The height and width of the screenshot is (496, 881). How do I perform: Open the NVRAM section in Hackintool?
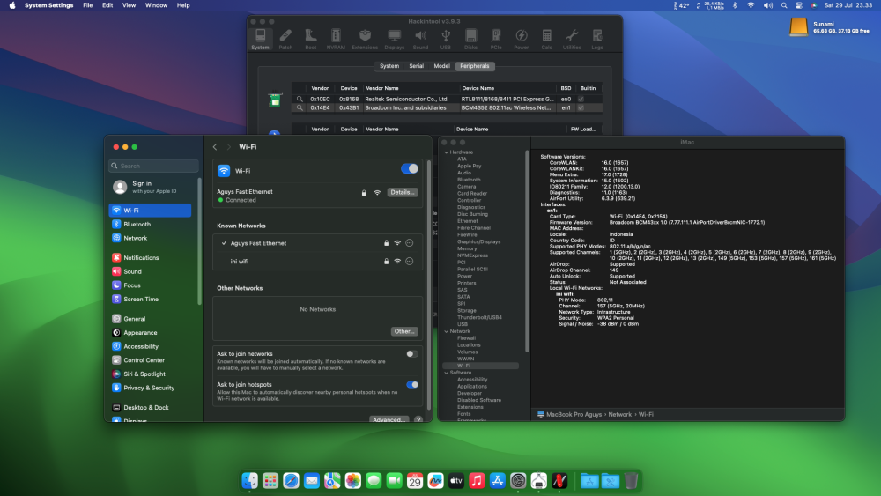pos(336,40)
